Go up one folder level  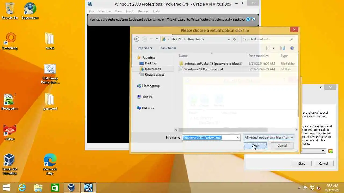(157, 39)
